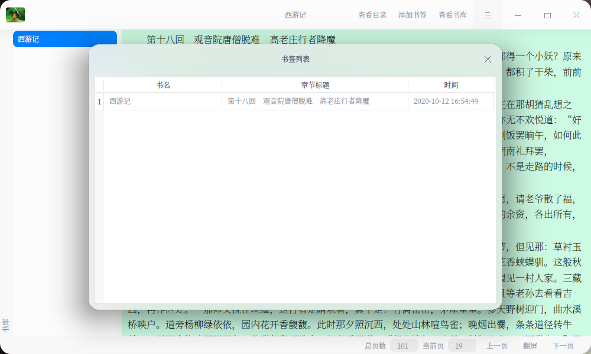
Task: Select row number 1 in bookmark table
Action: click(x=99, y=101)
